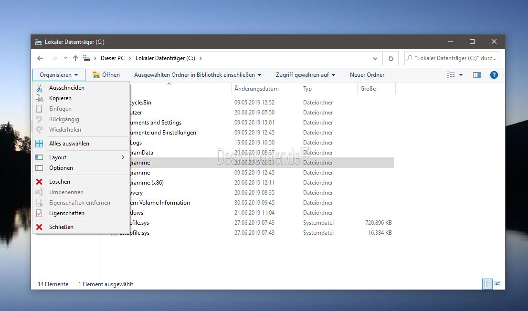
Task: Click the 720.896 KB size value
Action: [x=379, y=223]
